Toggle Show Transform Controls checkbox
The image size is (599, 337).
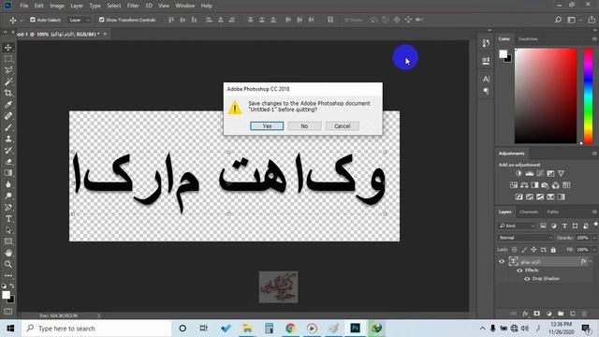[x=101, y=20]
